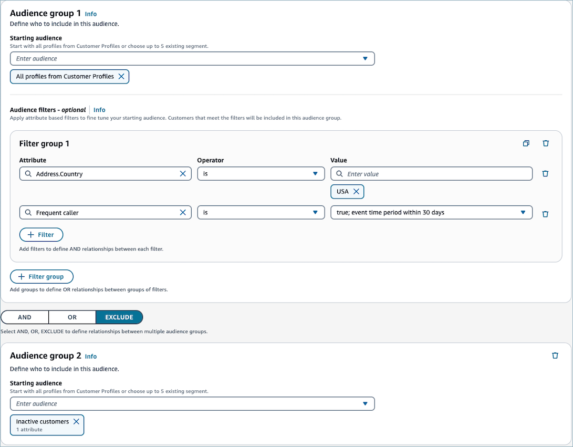Image resolution: width=573 pixels, height=447 pixels.
Task: Remove the USA value tag
Action: click(x=356, y=192)
